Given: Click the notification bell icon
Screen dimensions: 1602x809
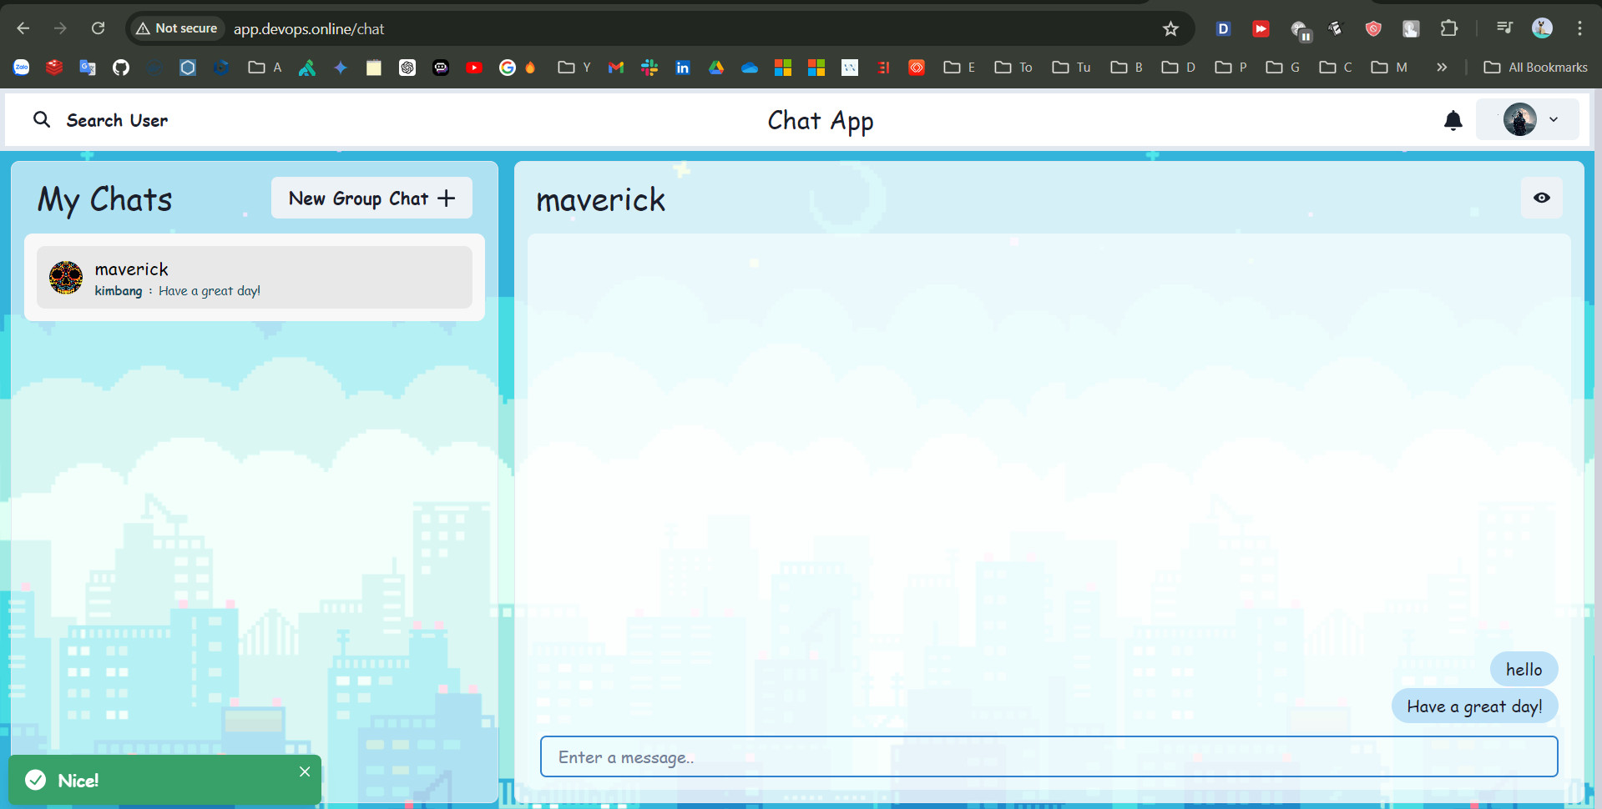Looking at the screenshot, I should pos(1453,120).
